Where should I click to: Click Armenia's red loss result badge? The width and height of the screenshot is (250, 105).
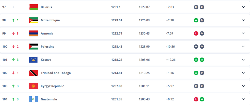[x=196, y=33]
